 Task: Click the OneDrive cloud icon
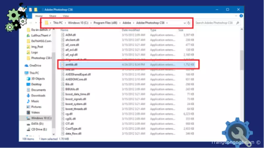pos(27,65)
